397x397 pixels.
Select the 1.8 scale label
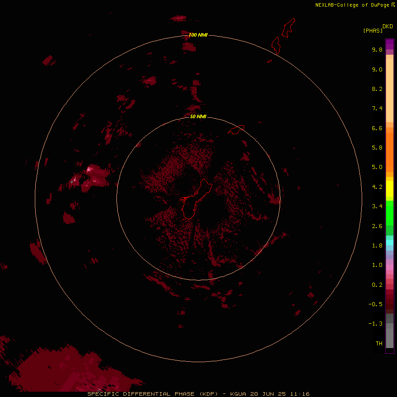click(377, 246)
